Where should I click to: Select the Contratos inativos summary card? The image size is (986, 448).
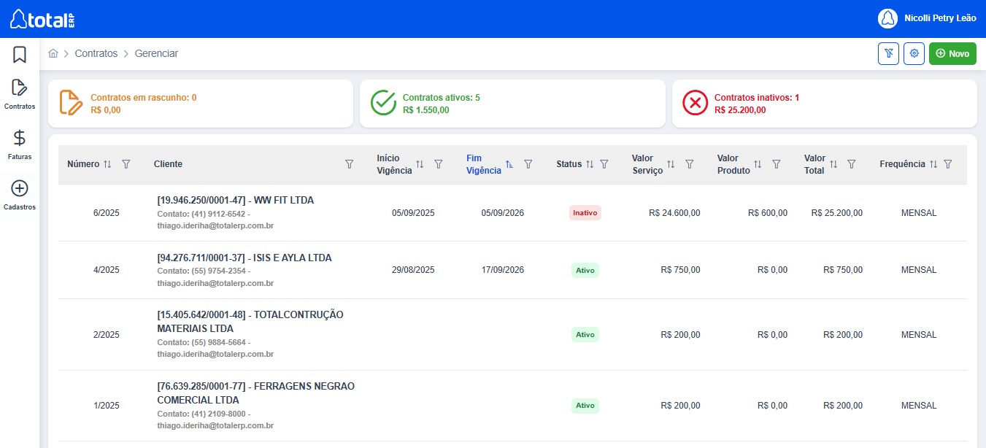click(x=824, y=104)
